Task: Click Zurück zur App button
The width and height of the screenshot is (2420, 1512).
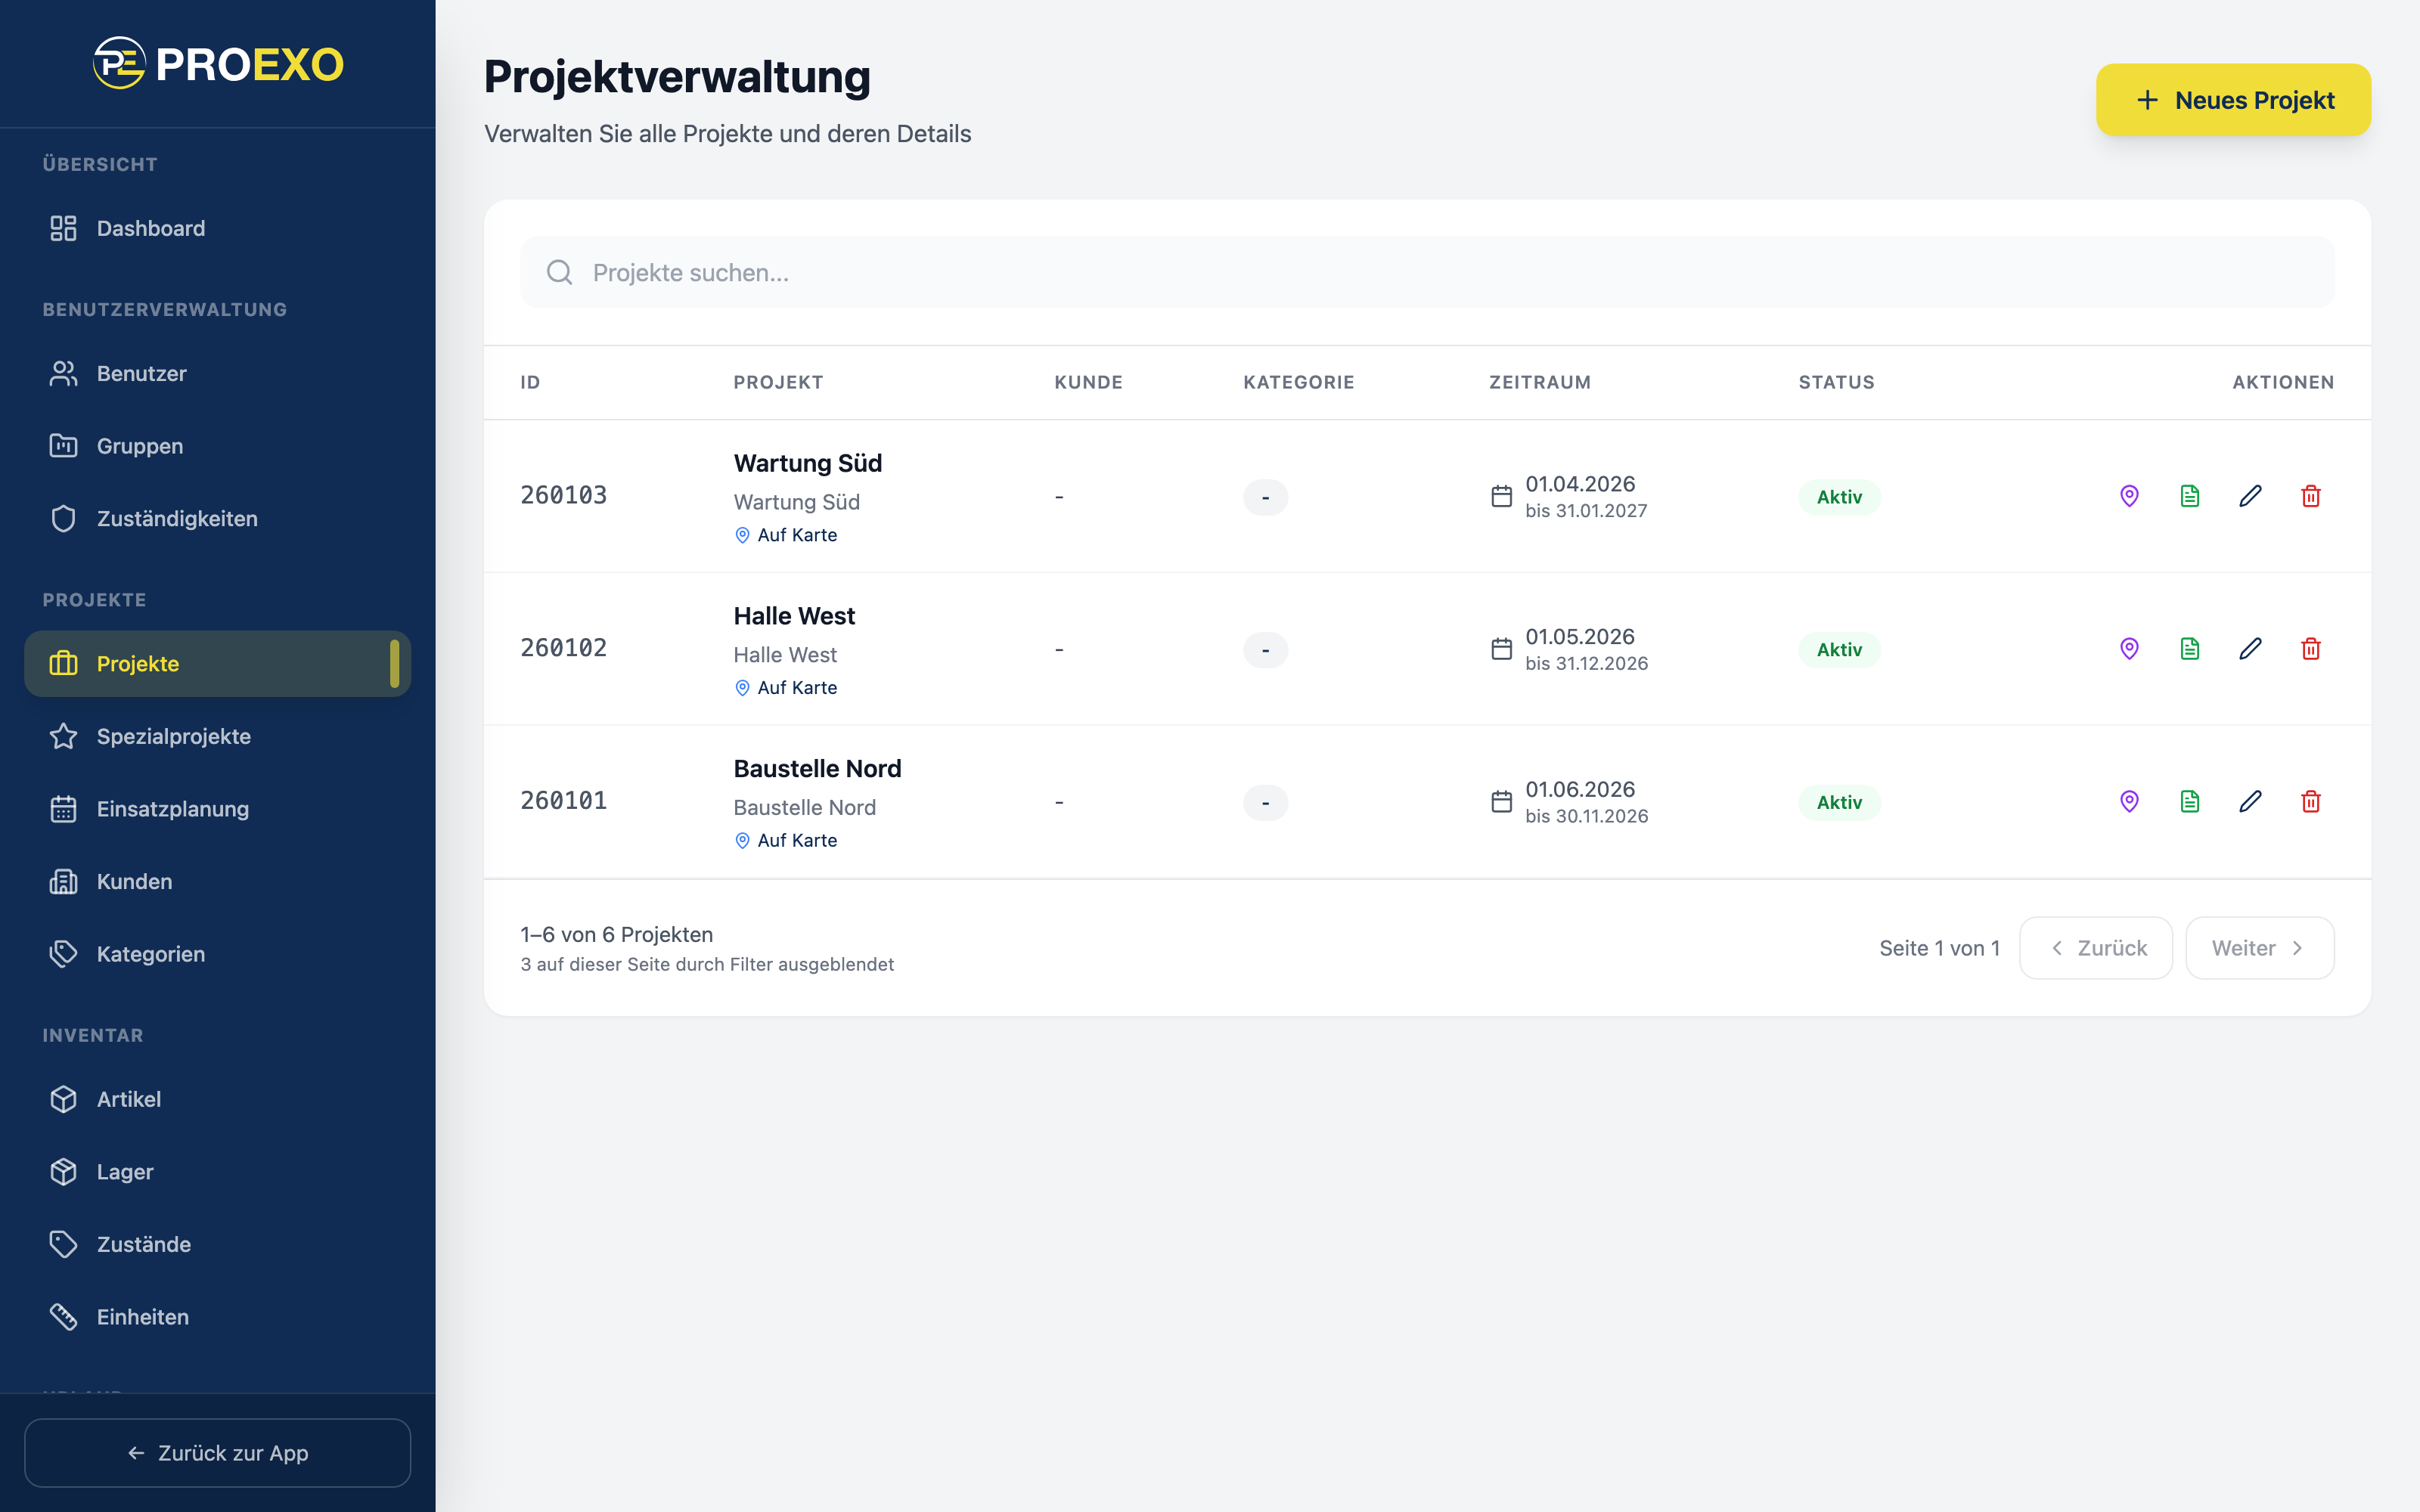Action: pos(217,1453)
